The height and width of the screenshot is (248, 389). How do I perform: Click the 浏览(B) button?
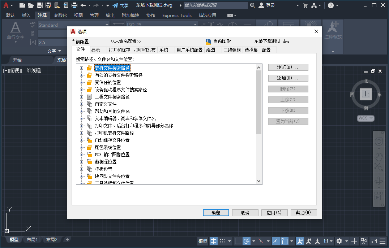(288, 67)
